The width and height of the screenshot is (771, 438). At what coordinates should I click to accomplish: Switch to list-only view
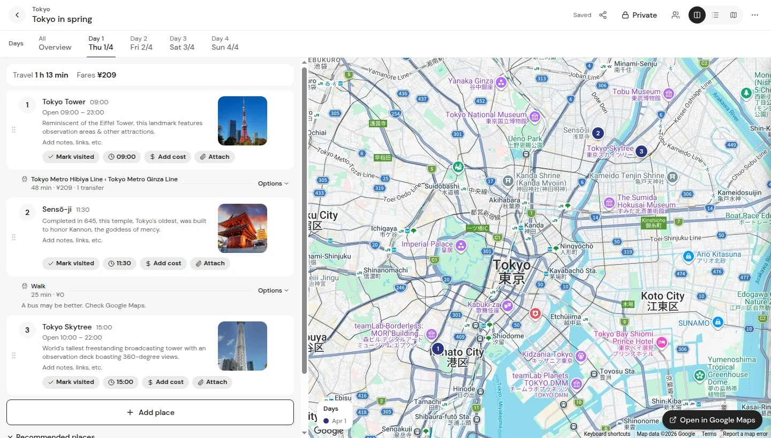715,15
